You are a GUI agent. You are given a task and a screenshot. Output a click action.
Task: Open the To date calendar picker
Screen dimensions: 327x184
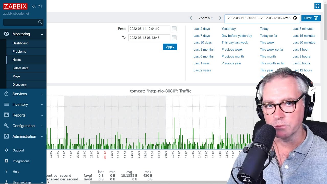pyautogui.click(x=174, y=38)
